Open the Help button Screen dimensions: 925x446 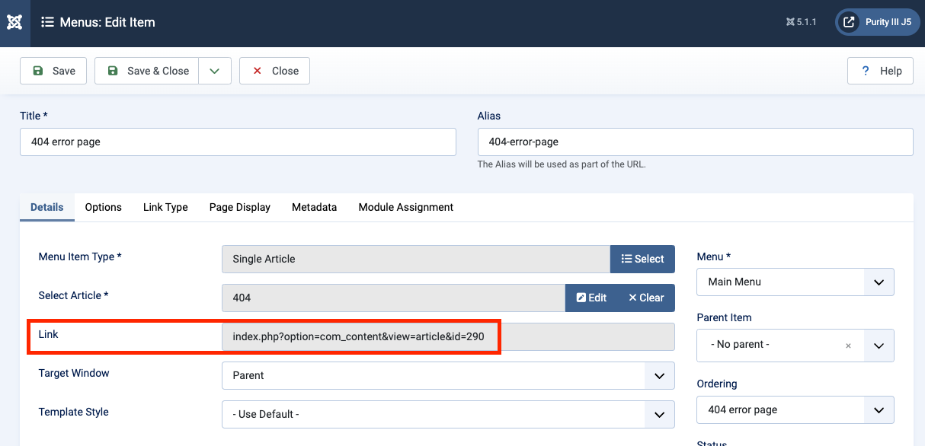pos(880,71)
